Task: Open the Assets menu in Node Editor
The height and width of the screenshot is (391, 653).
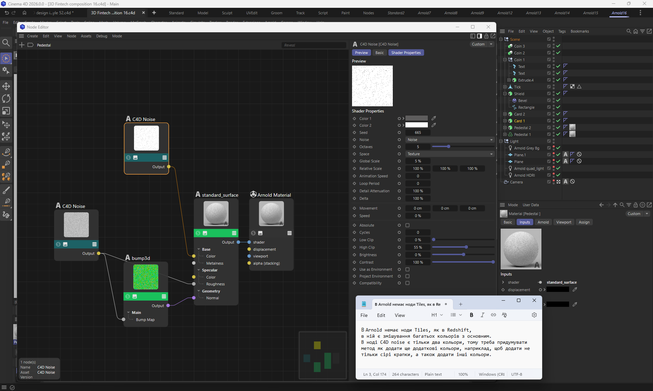Action: [86, 36]
